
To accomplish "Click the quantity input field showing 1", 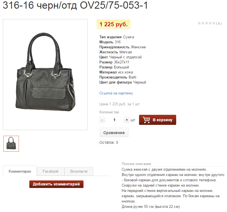I will point(114,120).
